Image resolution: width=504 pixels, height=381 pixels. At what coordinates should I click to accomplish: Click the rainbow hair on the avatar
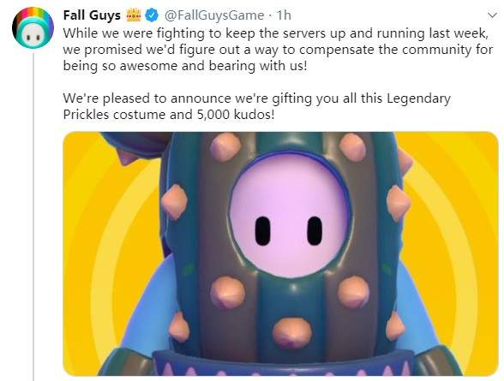tap(33, 13)
